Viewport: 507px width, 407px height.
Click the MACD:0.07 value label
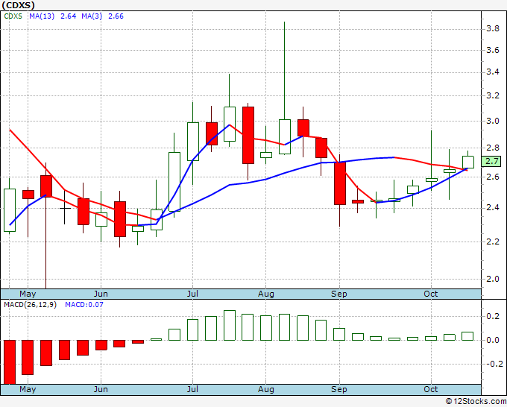pyautogui.click(x=84, y=305)
